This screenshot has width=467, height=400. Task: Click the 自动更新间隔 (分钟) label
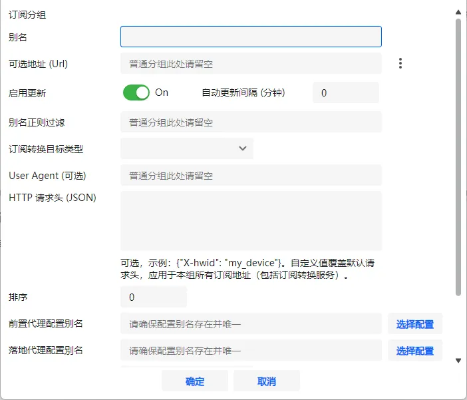243,93
